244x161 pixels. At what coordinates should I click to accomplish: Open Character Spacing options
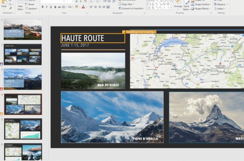[64, 7]
